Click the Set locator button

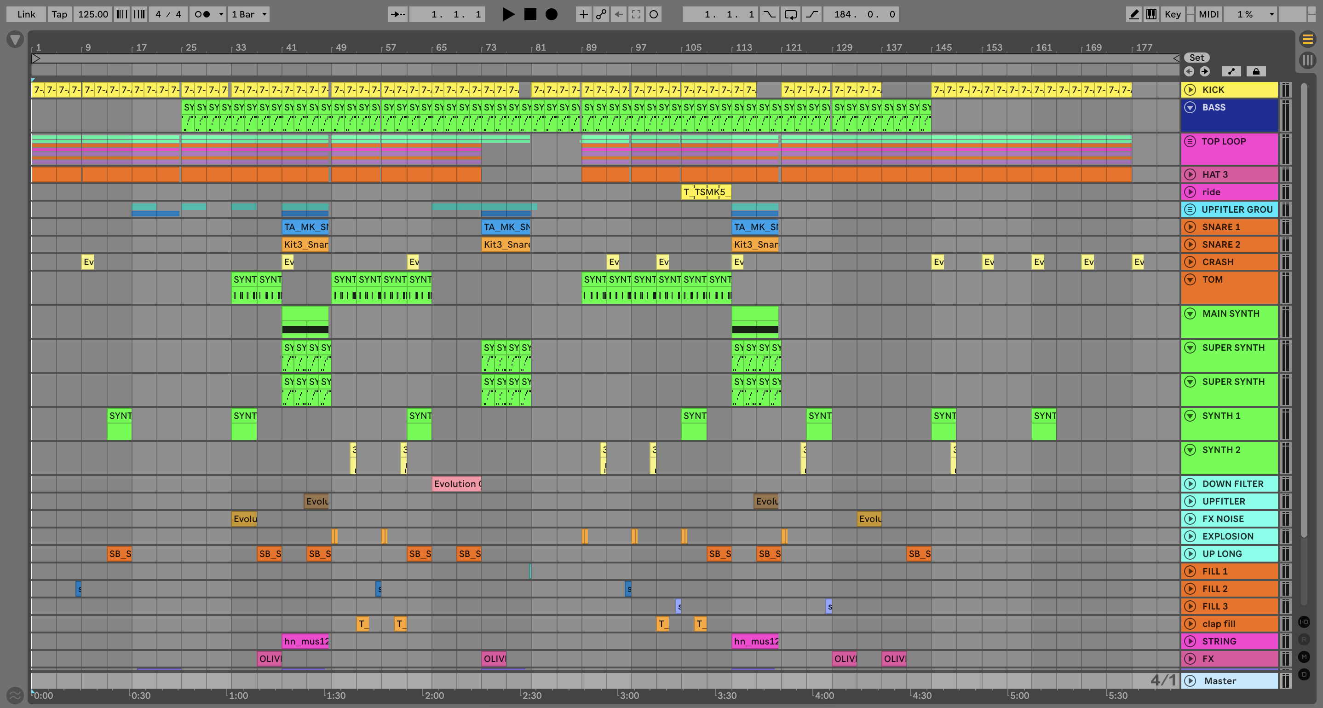(x=1196, y=58)
